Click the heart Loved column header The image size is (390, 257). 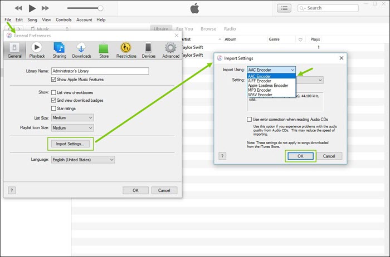[300, 39]
